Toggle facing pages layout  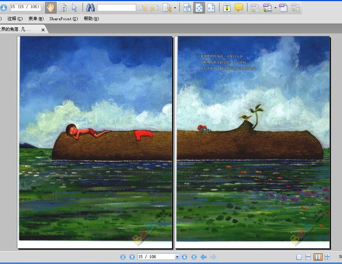[x=318, y=257]
